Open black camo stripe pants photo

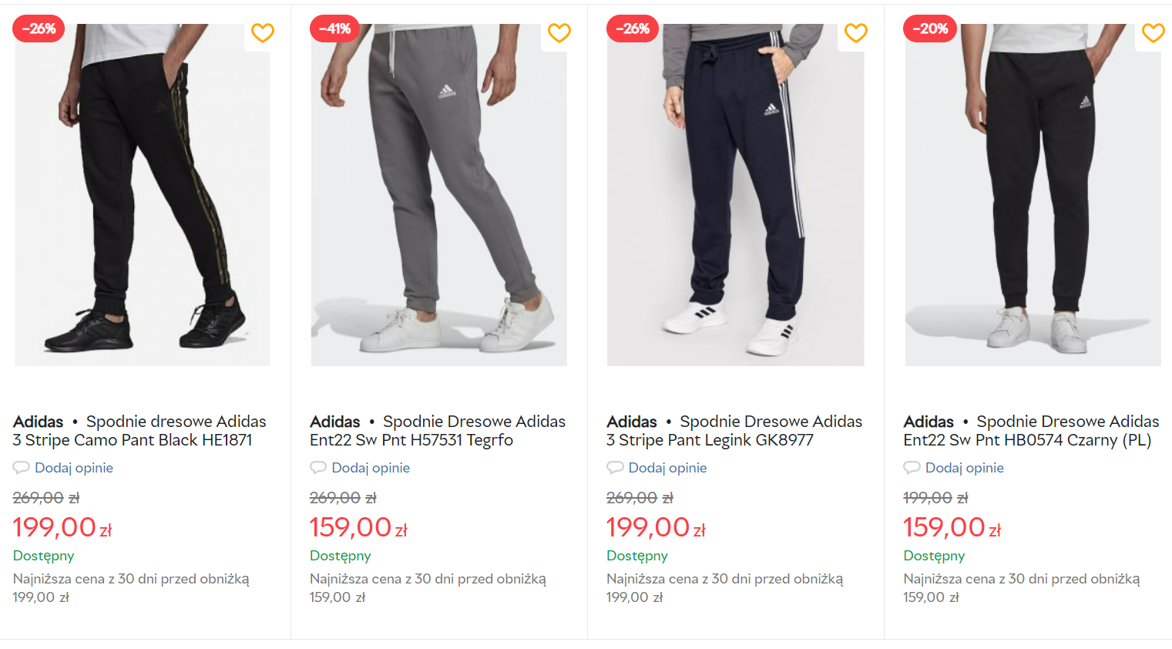point(143,197)
